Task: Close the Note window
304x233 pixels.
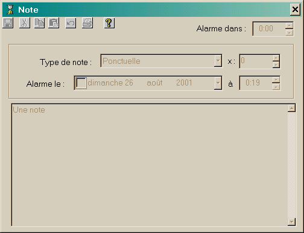Action: [x=295, y=10]
